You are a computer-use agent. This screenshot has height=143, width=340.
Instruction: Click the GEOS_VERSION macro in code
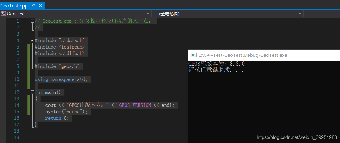(135, 105)
